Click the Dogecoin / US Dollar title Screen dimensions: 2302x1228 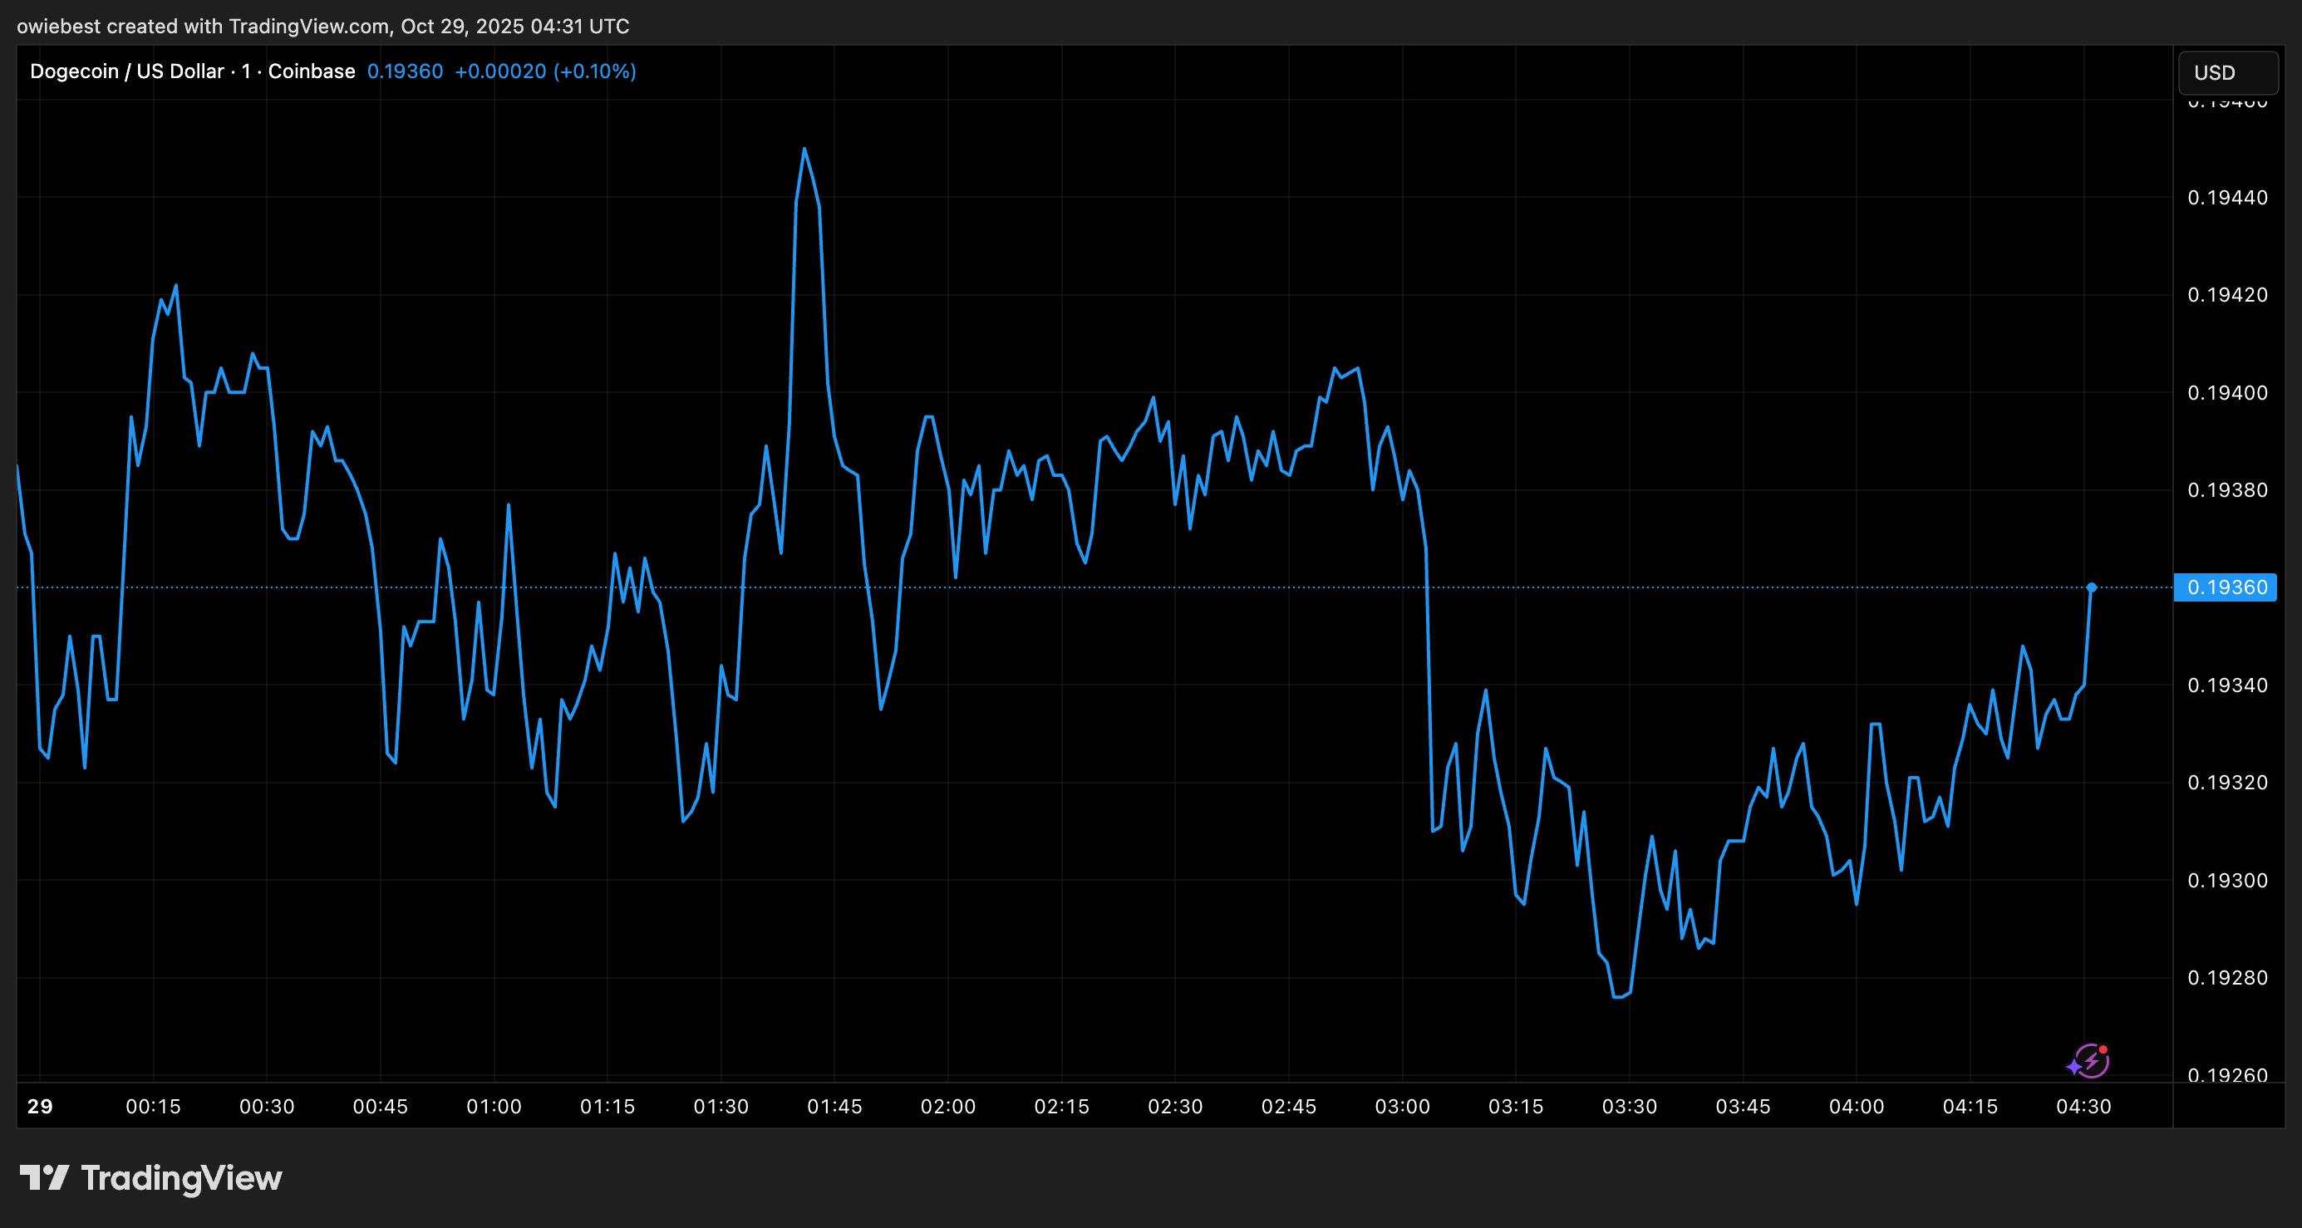[125, 71]
